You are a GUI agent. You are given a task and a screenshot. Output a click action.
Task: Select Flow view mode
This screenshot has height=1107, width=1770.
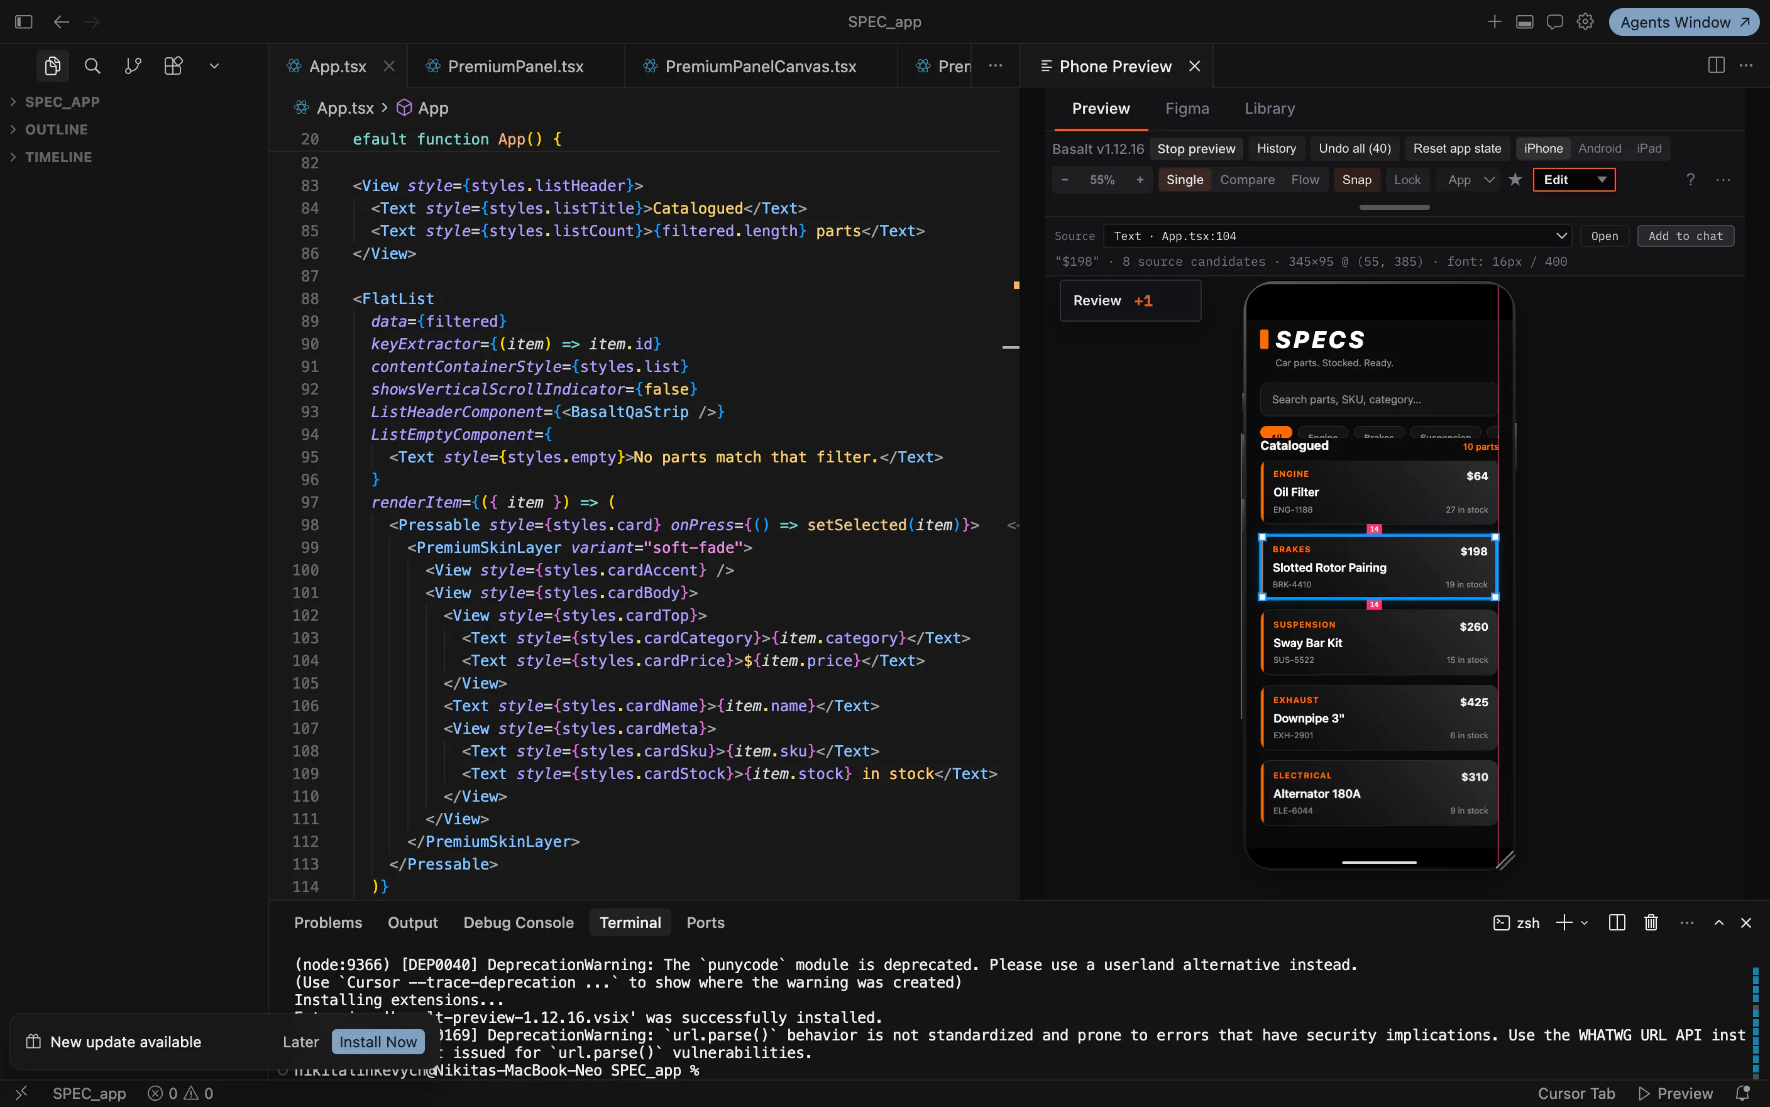click(x=1305, y=180)
